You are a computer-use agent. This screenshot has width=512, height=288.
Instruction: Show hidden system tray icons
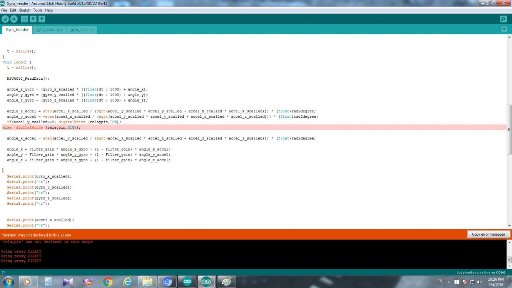448,282
